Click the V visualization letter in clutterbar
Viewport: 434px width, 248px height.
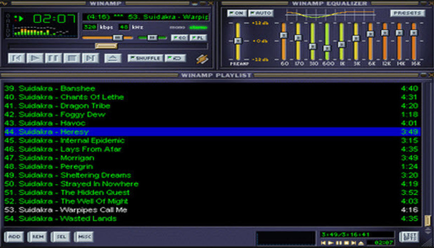click(8, 35)
